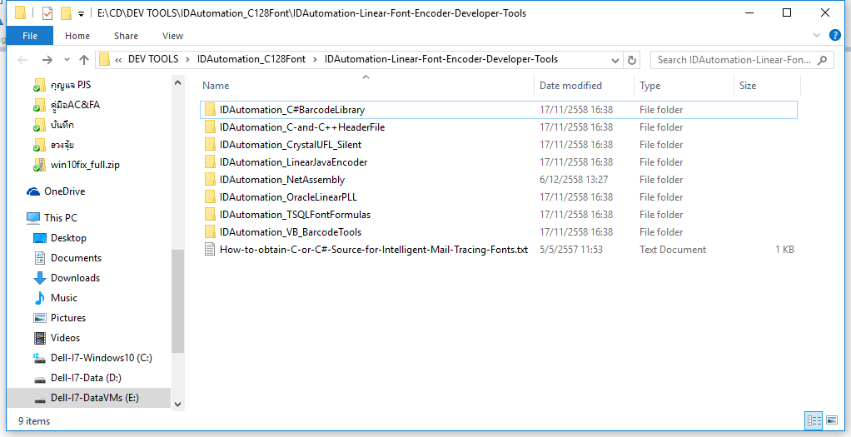The image size is (851, 437).
Task: Switch to Large icons view layout
Action: point(832,420)
